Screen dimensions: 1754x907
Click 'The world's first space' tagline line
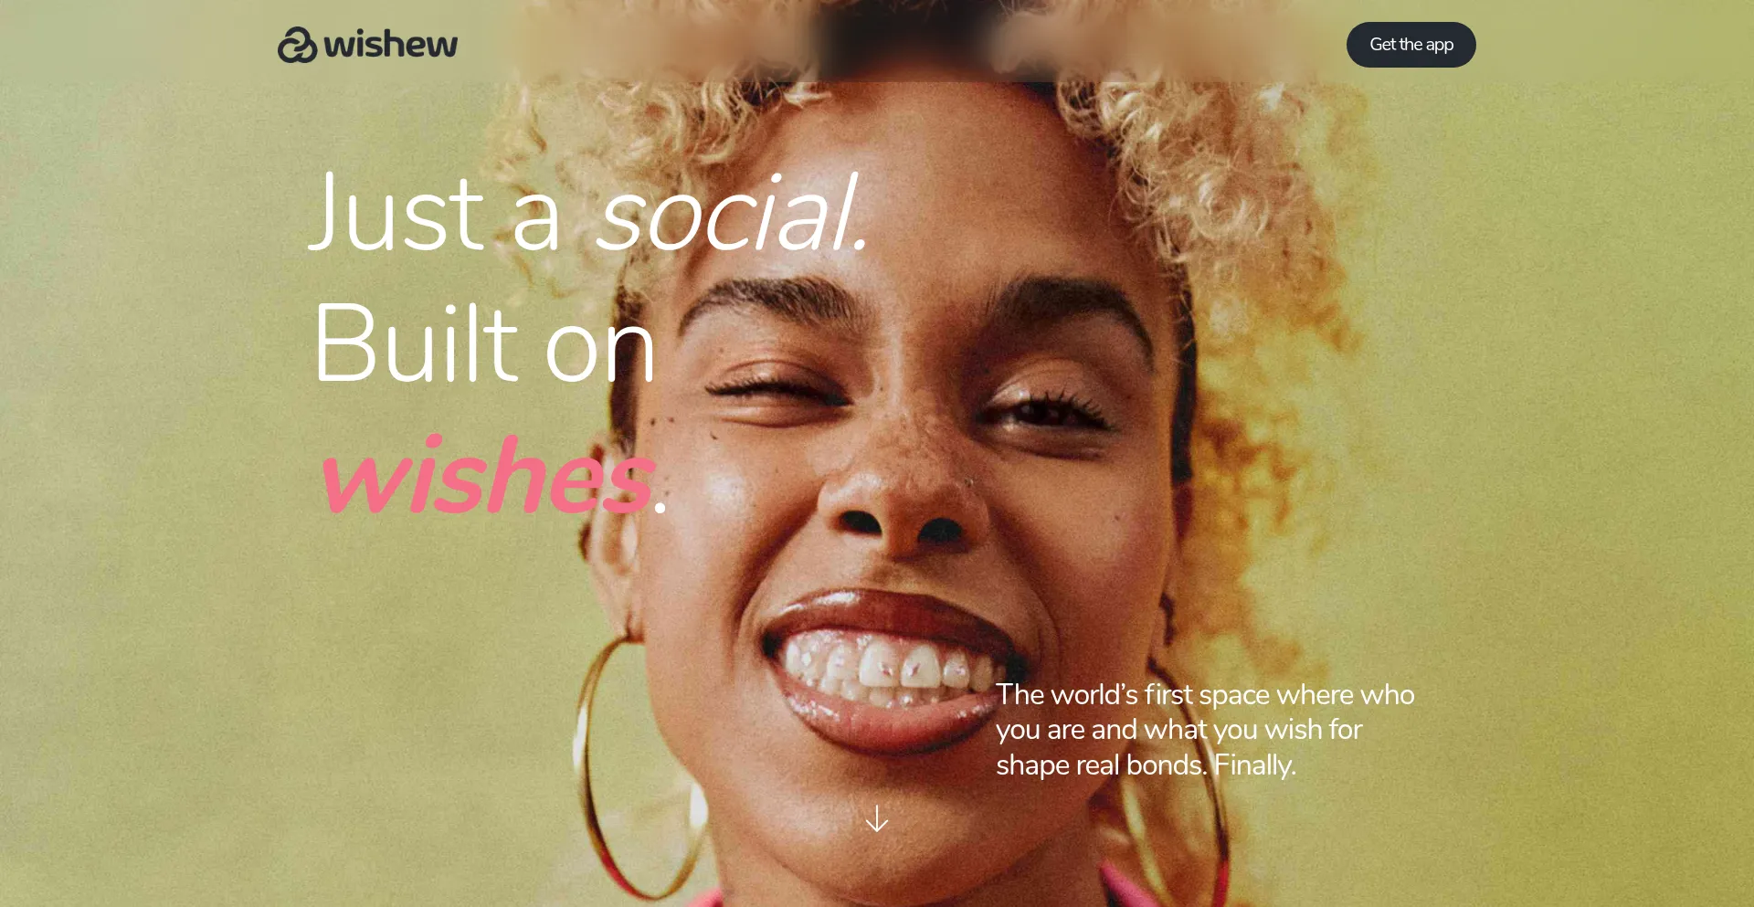tap(1205, 695)
